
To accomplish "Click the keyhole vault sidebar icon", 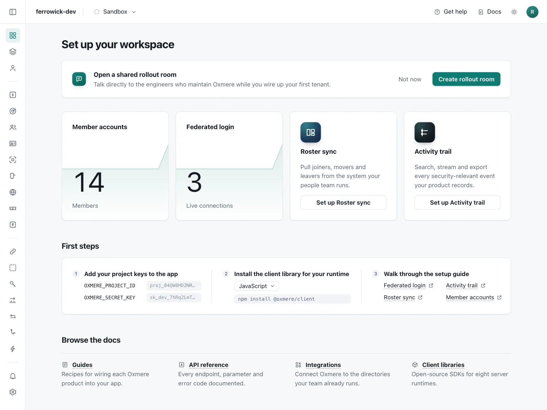I will pos(13,224).
